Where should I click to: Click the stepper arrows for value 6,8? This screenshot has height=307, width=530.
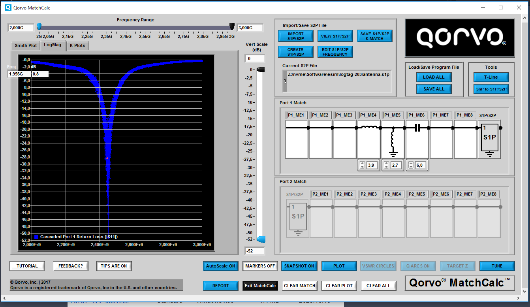tap(411, 165)
